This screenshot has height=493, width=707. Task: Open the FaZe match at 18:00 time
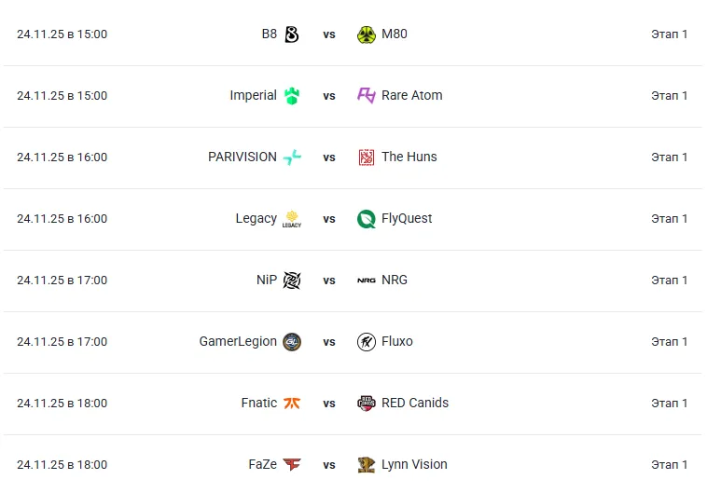[x=62, y=465]
